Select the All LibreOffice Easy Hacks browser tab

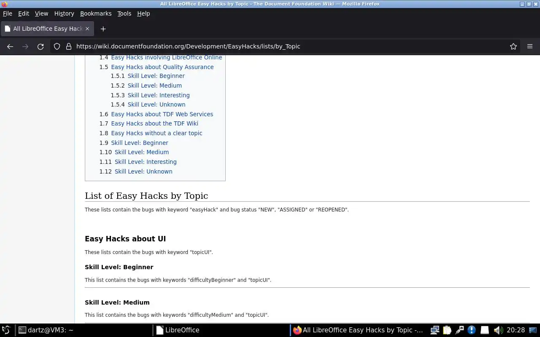pyautogui.click(x=47, y=29)
